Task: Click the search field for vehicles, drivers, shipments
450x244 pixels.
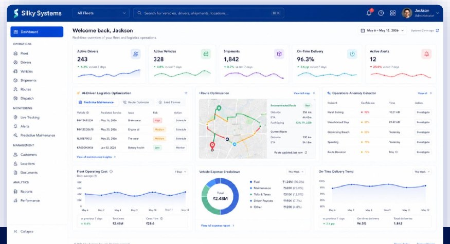Action: click(209, 13)
